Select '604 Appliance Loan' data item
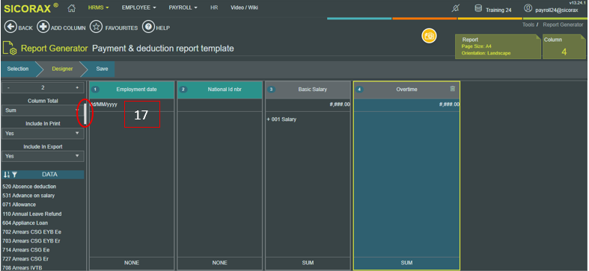This screenshot has width=589, height=271. 25,222
